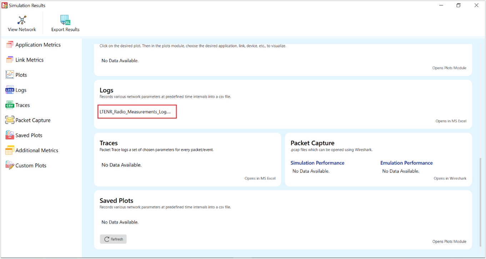Select the Additional Metrics menu label

pos(37,150)
